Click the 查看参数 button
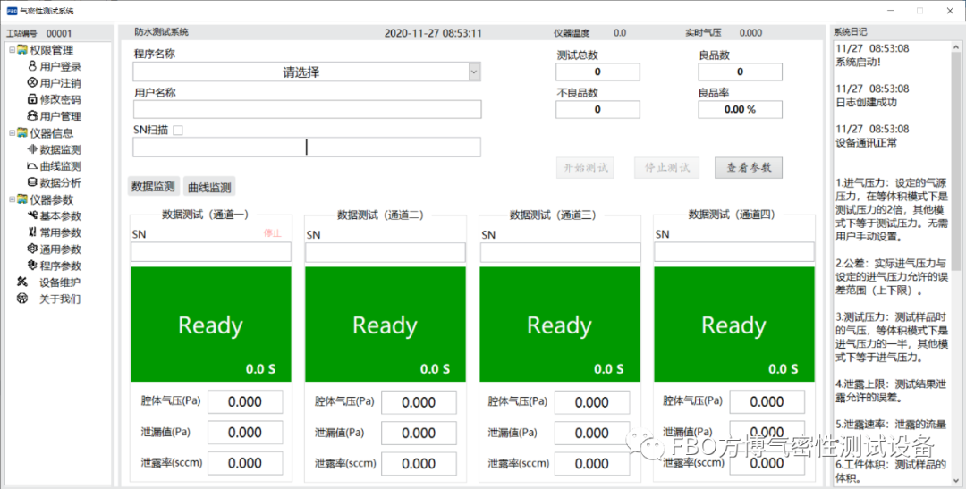 (x=749, y=167)
